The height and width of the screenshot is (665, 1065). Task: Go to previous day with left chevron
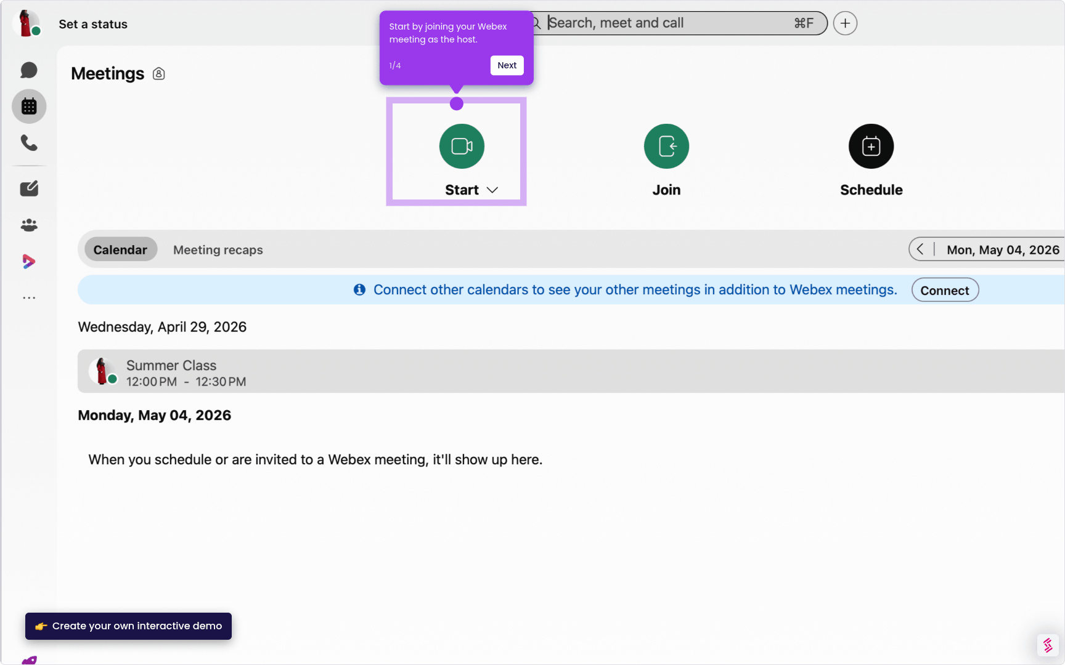point(920,249)
